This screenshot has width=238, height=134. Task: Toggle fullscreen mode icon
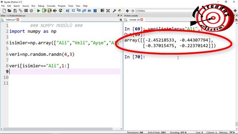pos(108,11)
